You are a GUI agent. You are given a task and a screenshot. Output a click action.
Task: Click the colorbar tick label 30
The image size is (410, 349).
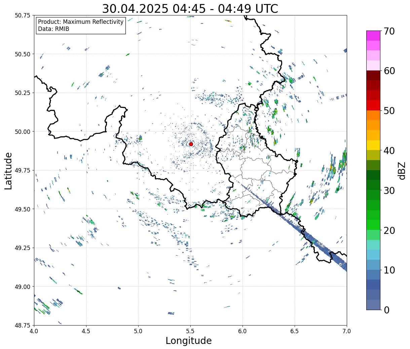(389, 191)
